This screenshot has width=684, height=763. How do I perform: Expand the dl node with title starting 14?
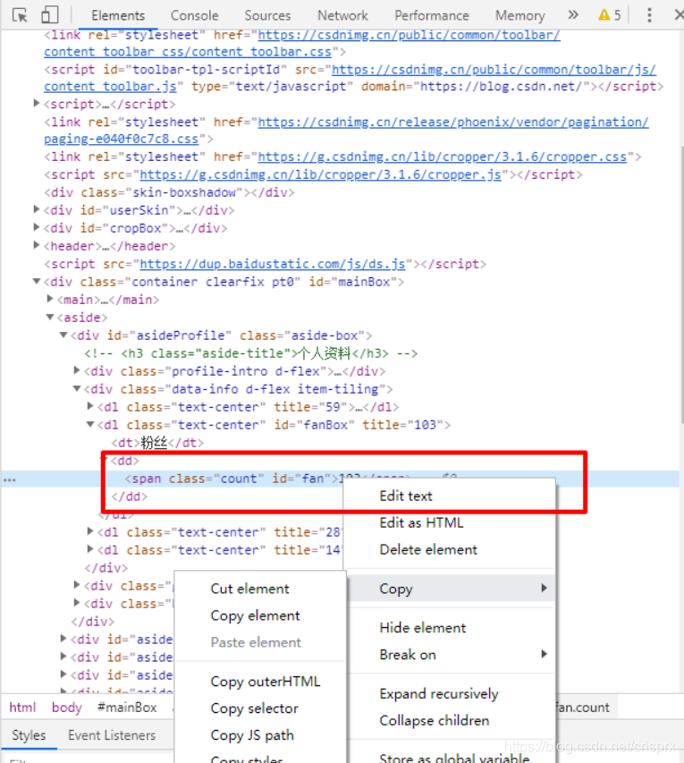(90, 549)
